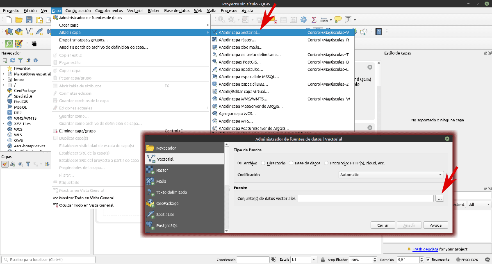Open the Codificación Automatic dropdown
The image size is (492, 264).
pyautogui.click(x=391, y=175)
